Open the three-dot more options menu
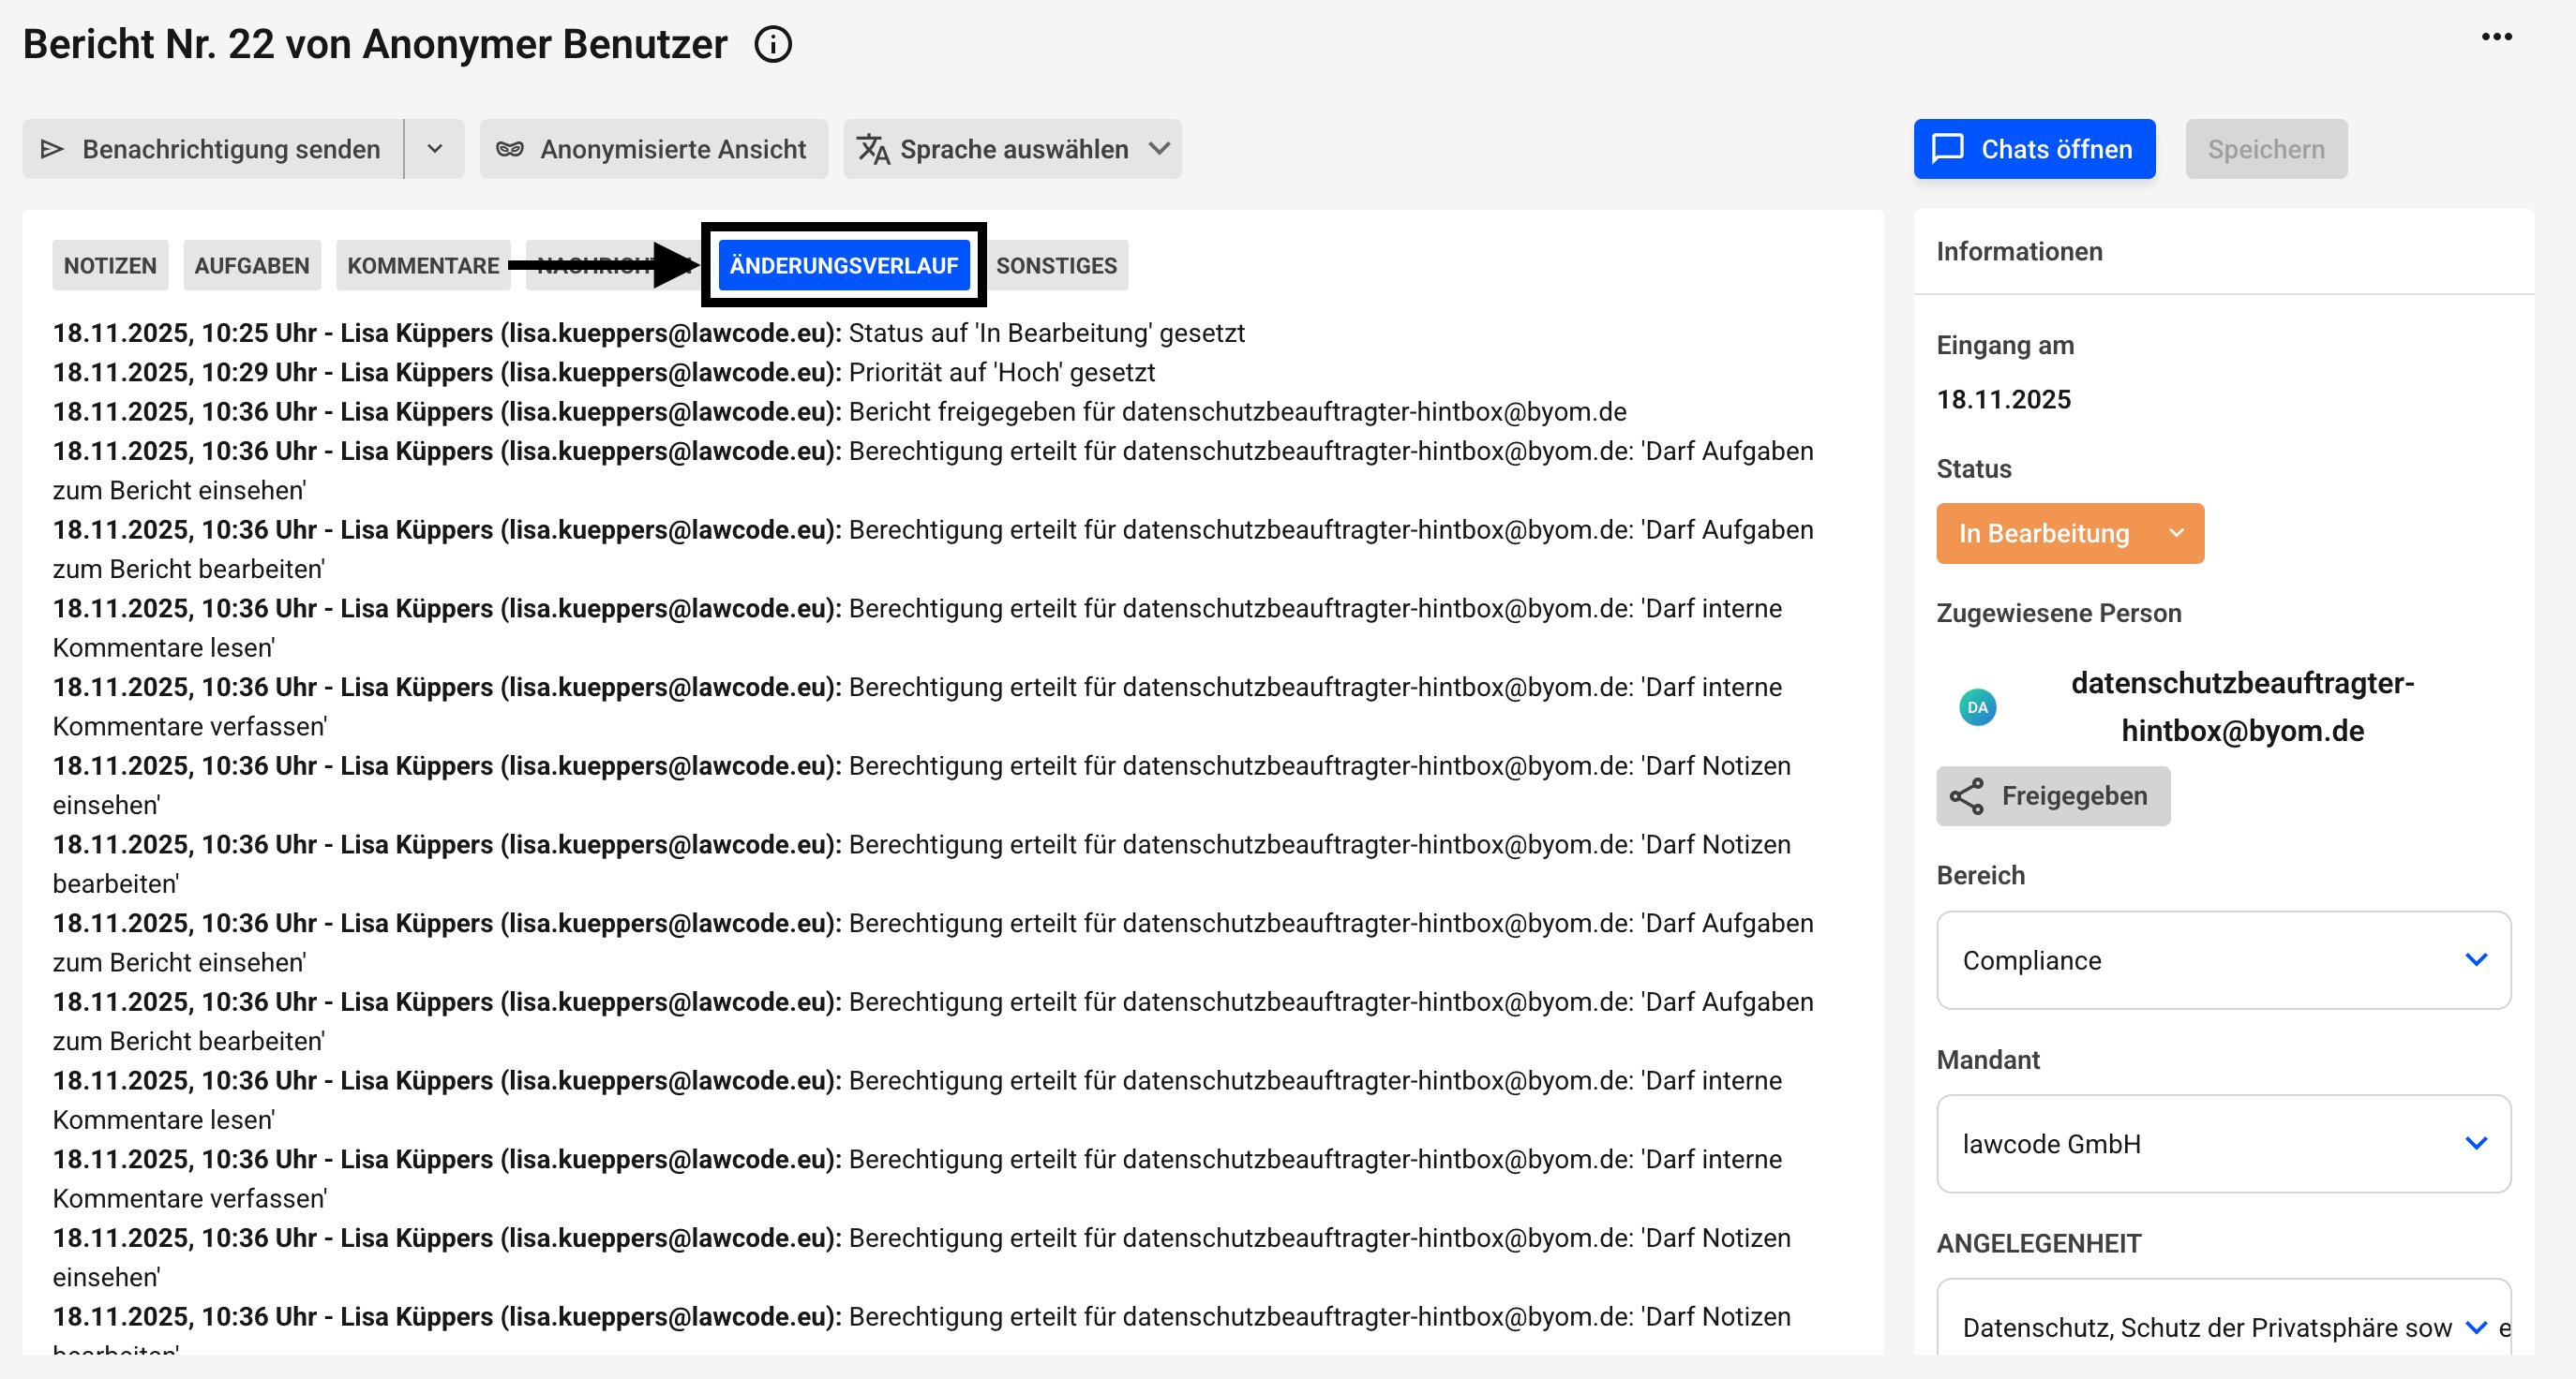 2496,37
